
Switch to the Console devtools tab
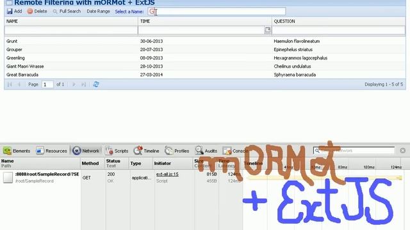pyautogui.click(x=234, y=151)
